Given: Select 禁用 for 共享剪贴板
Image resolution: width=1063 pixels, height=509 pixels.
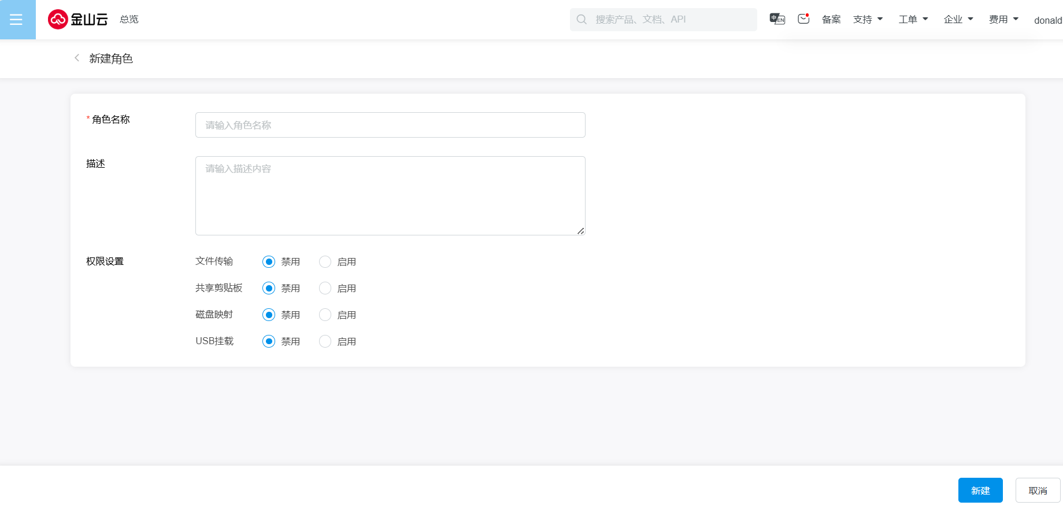Looking at the screenshot, I should (x=269, y=289).
